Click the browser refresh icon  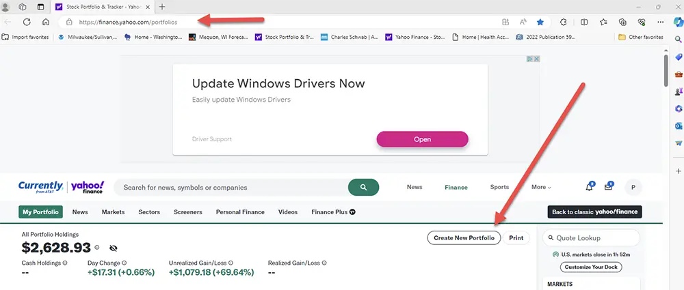tap(27, 22)
